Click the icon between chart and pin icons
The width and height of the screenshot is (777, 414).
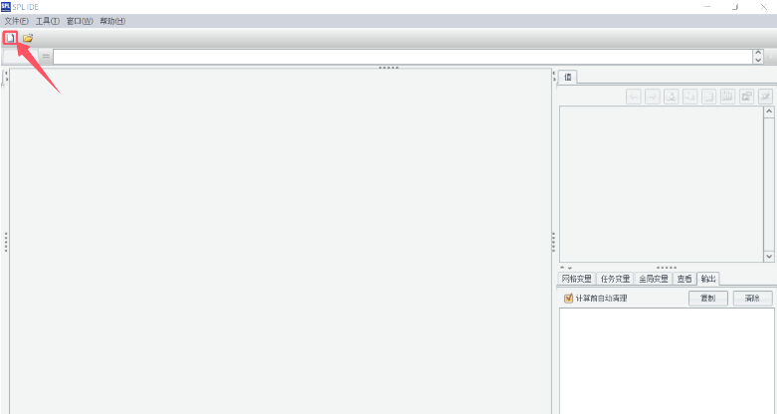(x=746, y=97)
